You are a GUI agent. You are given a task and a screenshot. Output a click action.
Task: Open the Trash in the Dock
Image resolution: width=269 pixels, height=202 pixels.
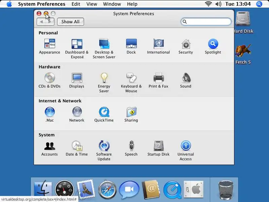click(x=226, y=190)
